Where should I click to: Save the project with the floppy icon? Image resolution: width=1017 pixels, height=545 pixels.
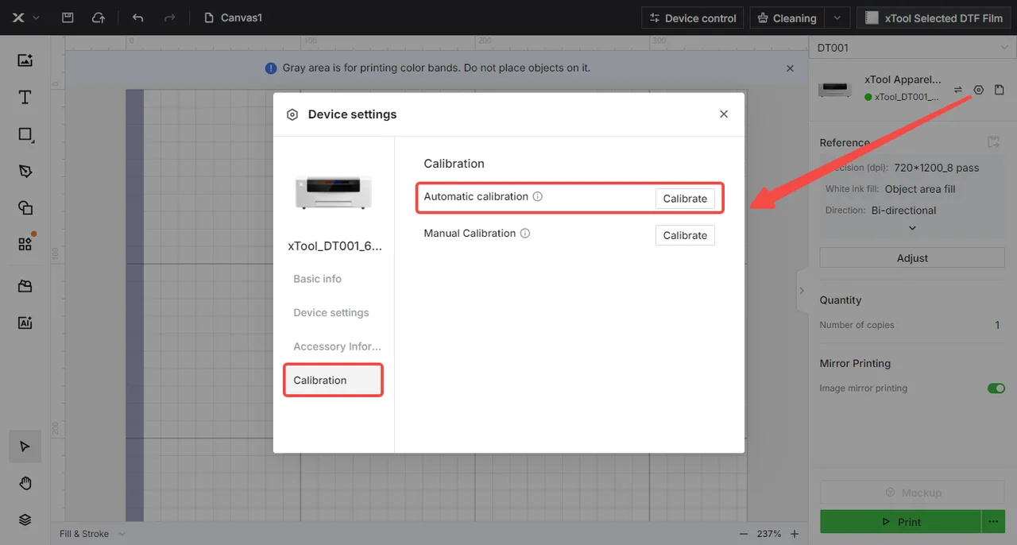click(x=68, y=17)
